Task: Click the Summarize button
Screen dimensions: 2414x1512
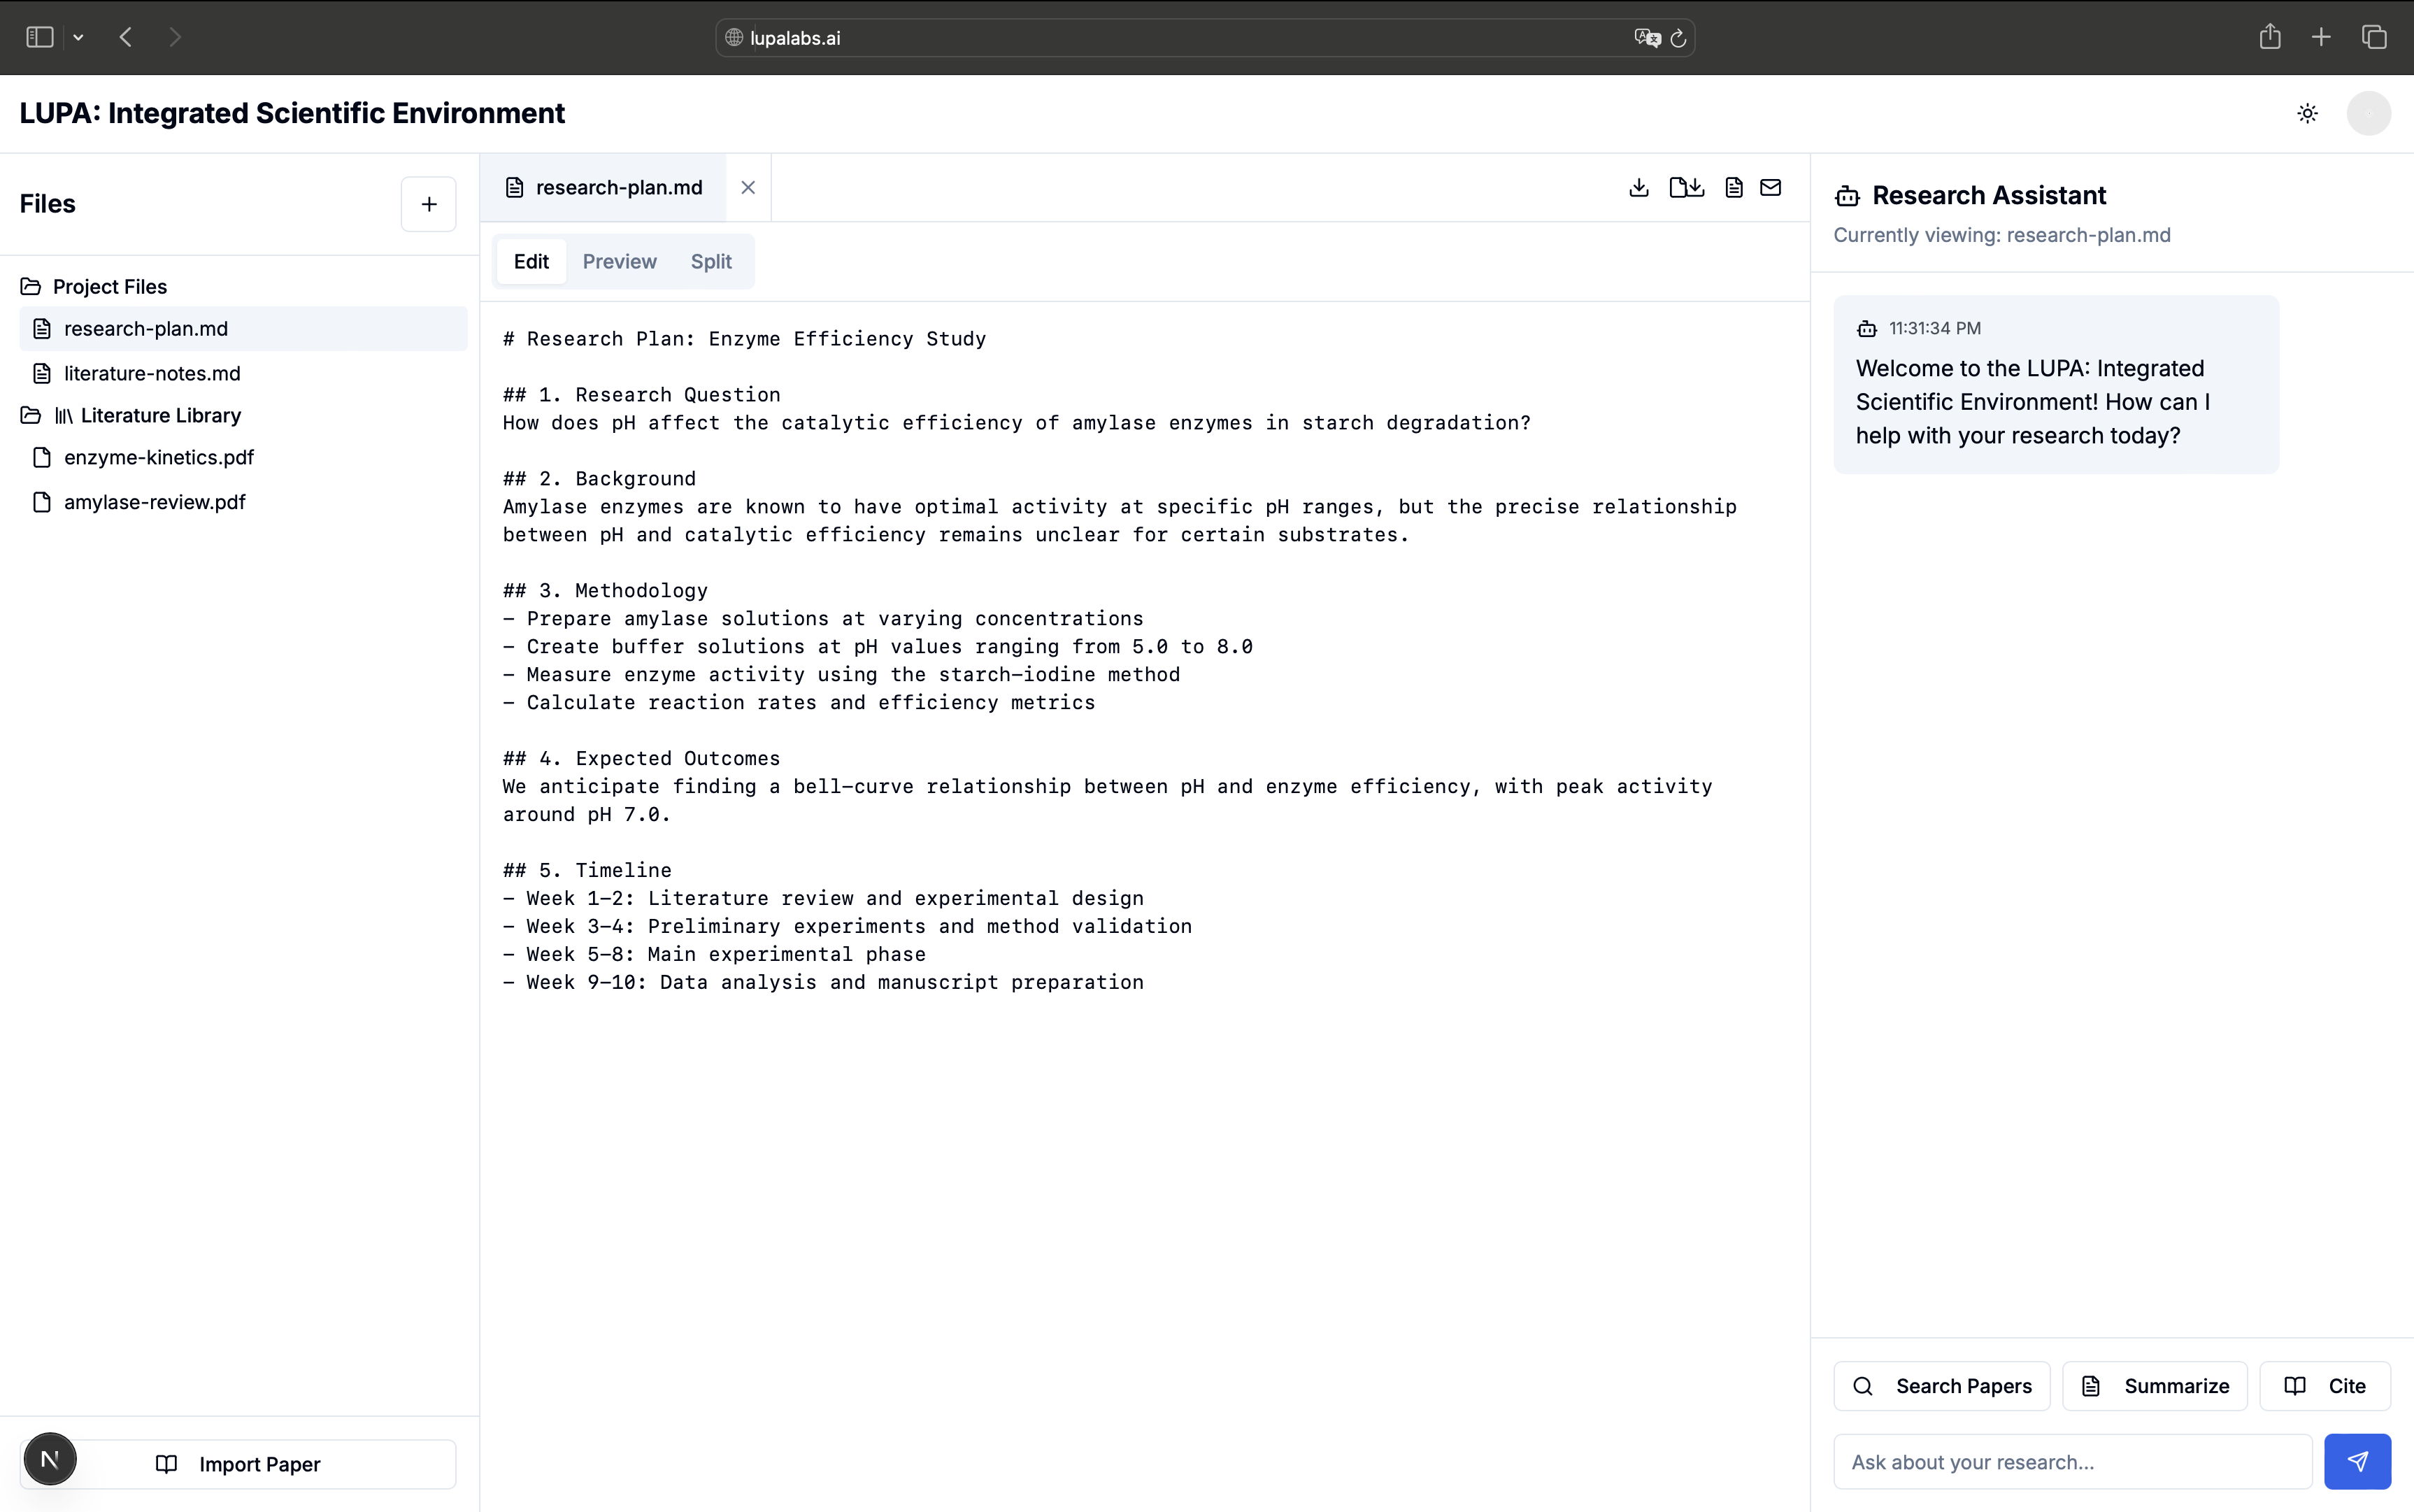Action: click(x=2154, y=1386)
